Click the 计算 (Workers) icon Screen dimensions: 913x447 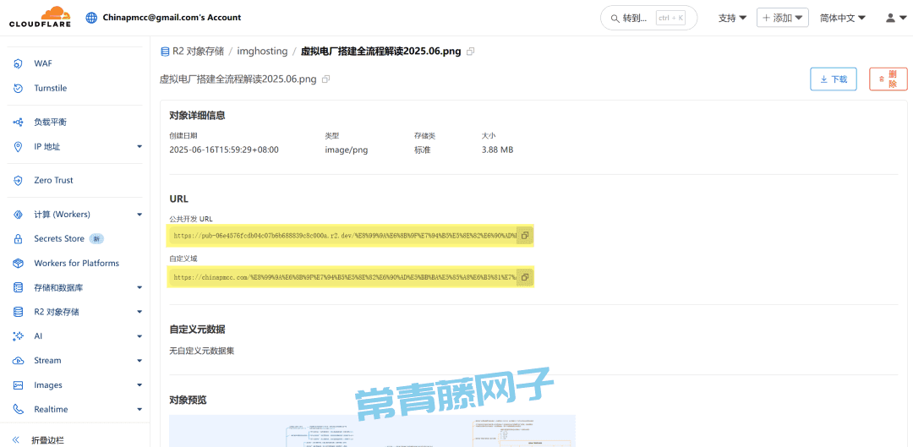pos(18,214)
